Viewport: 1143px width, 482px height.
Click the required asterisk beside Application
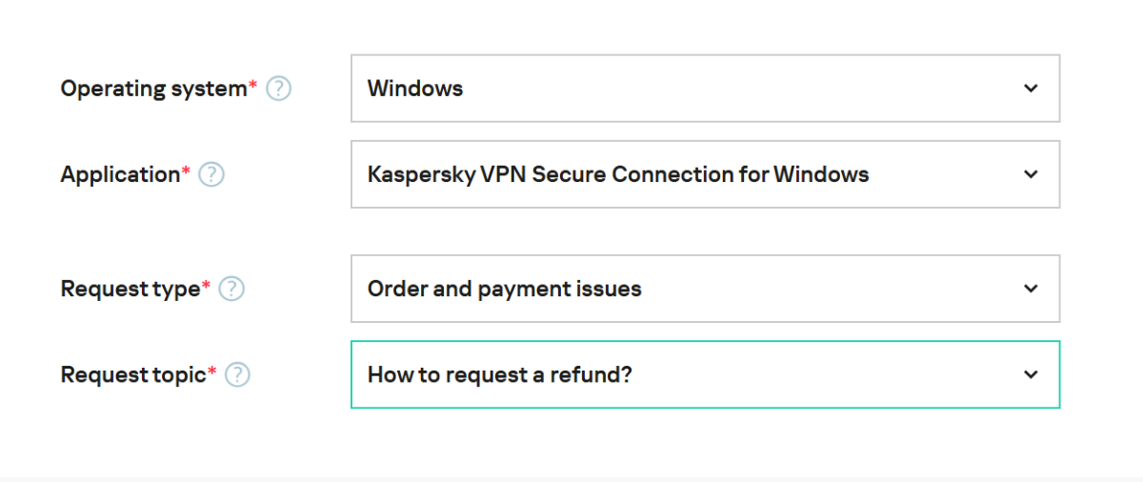pyautogui.click(x=187, y=171)
